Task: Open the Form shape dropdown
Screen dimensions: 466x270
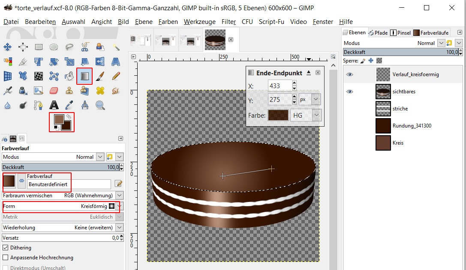Action: coord(119,206)
